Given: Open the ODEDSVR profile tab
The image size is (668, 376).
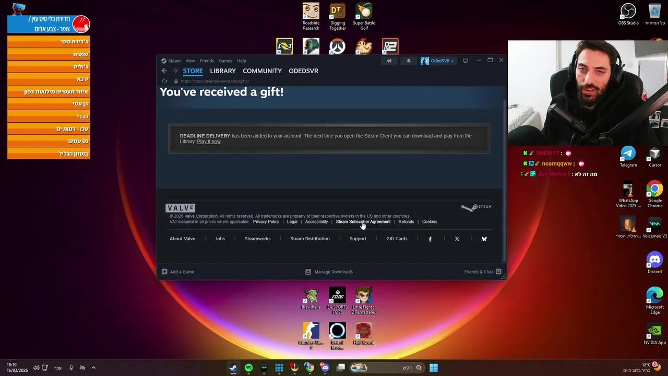Looking at the screenshot, I should pyautogui.click(x=303, y=70).
